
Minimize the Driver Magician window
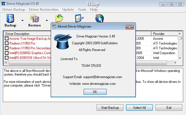(x=163, y=5)
